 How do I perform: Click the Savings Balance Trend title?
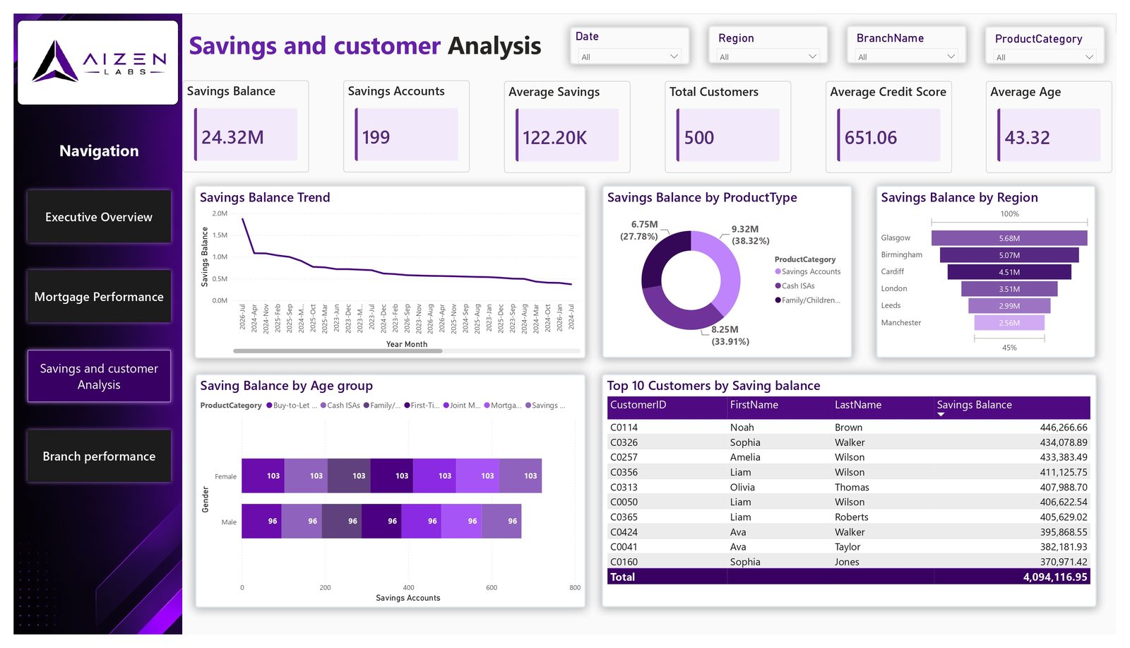(265, 198)
